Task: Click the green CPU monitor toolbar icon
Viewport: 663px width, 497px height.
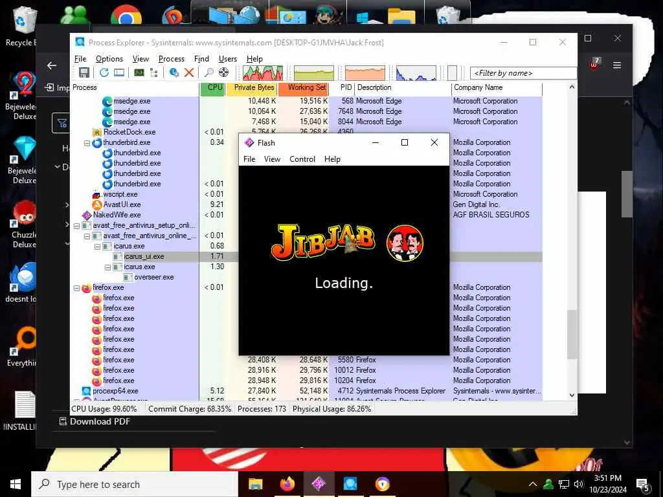Action: [139, 72]
